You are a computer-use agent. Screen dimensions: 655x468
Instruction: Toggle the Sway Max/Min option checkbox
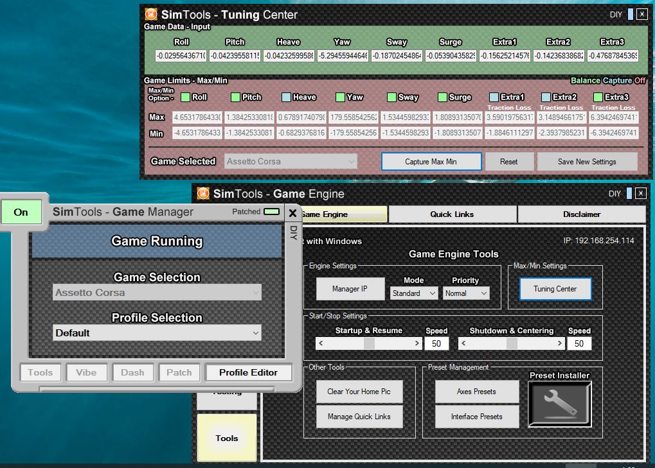pos(391,97)
